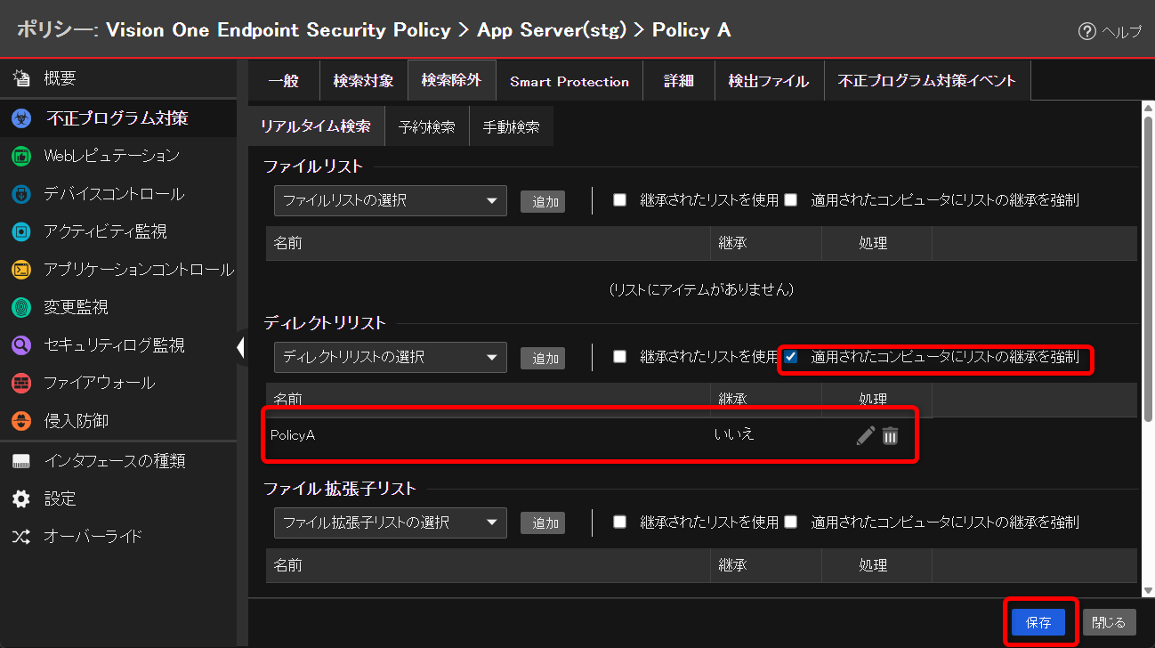This screenshot has width=1155, height=648.
Task: Click the 保存 button
Action: click(x=1038, y=622)
